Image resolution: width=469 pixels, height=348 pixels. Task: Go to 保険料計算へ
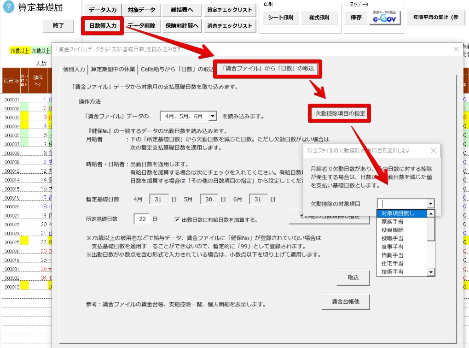pyautogui.click(x=182, y=26)
